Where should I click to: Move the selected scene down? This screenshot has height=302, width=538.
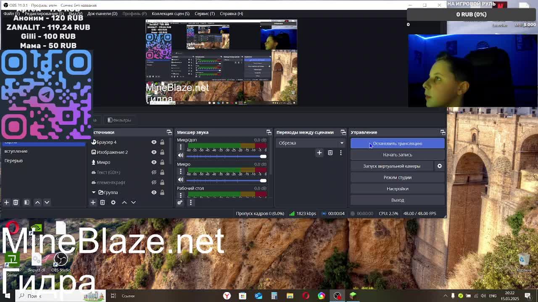(47, 202)
